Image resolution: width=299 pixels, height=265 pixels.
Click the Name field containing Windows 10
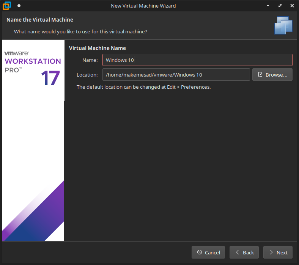(197, 60)
